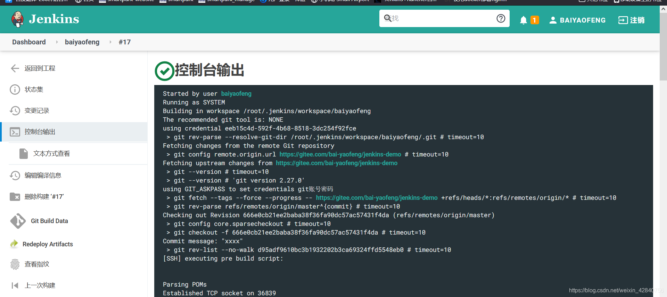Click the 'Commit message: "xxxx"' line

click(203, 241)
